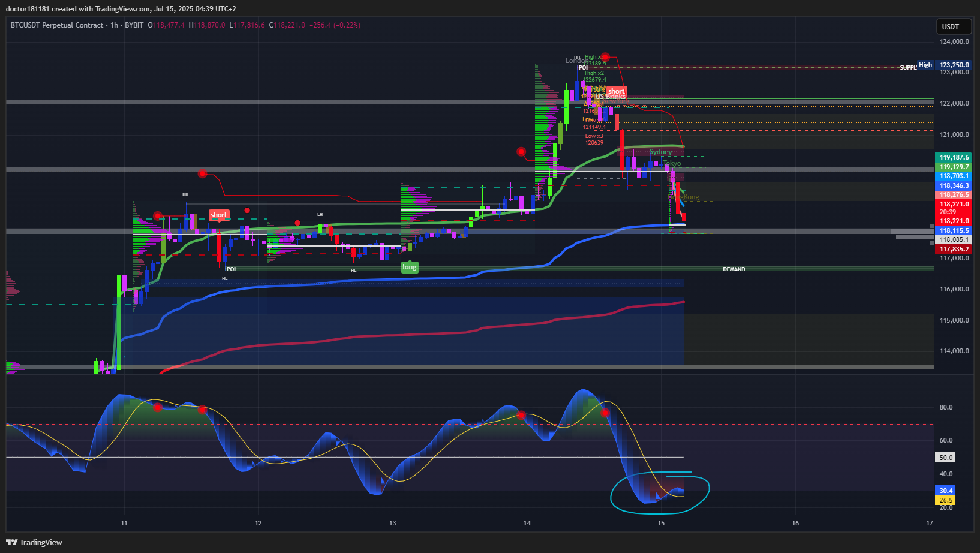This screenshot has width=980, height=553.
Task: Click the SUPPL zone label
Action: tap(908, 68)
